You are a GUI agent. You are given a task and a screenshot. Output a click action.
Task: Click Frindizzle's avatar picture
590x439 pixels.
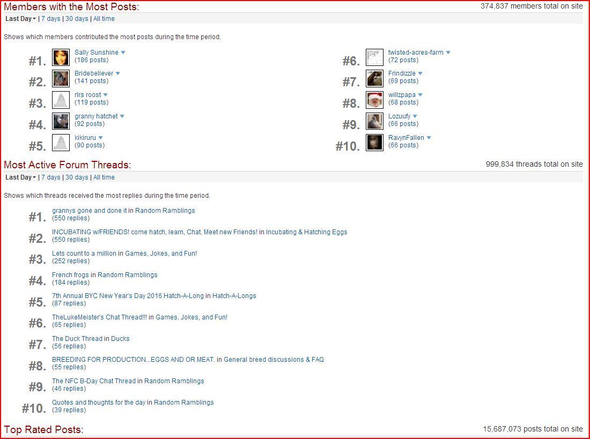[x=374, y=78]
